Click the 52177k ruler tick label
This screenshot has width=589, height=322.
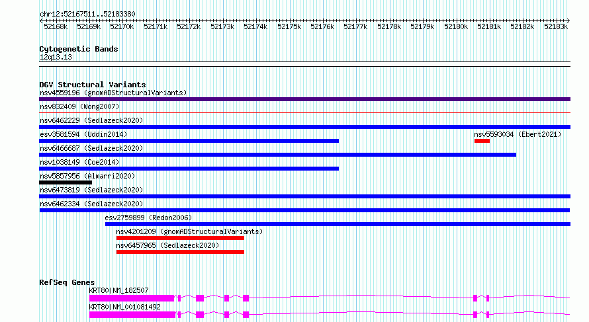(x=355, y=26)
